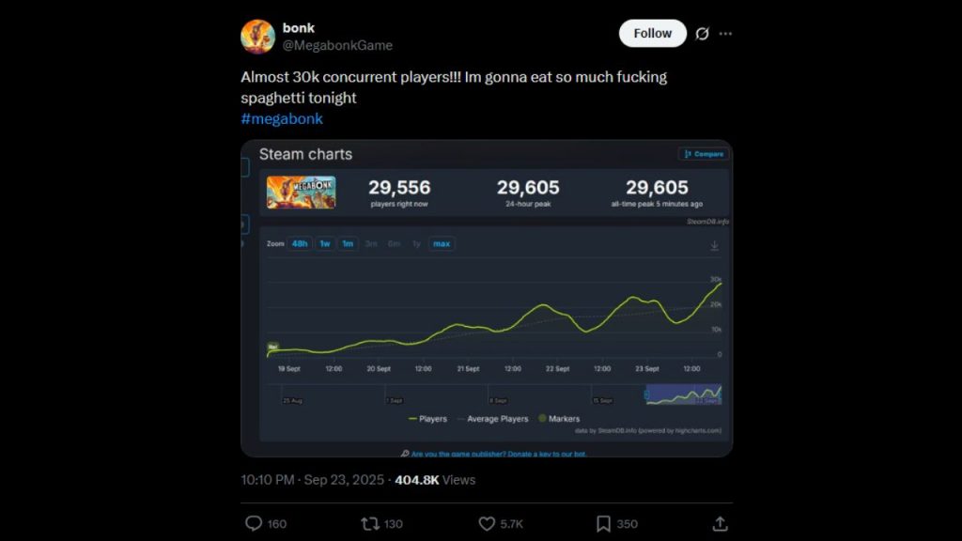
Task: Switch chart zoom to 1m
Action: point(348,243)
